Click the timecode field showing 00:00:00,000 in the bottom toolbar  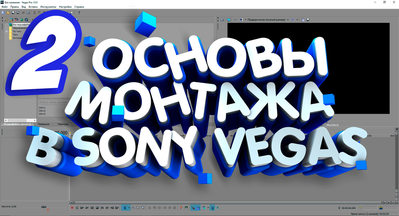[x=349, y=208]
